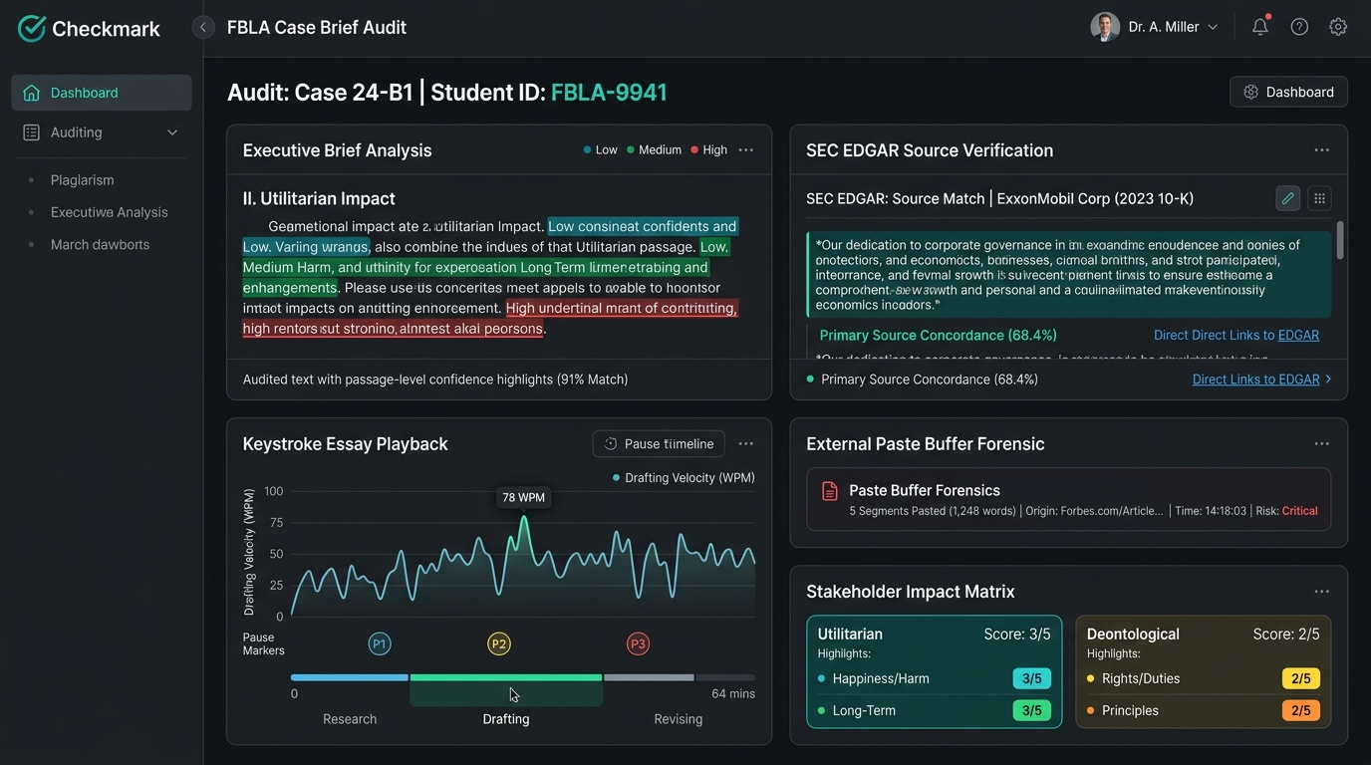The image size is (1371, 765).
Task: Click the Checkmark logo icon
Action: pyautogui.click(x=32, y=28)
